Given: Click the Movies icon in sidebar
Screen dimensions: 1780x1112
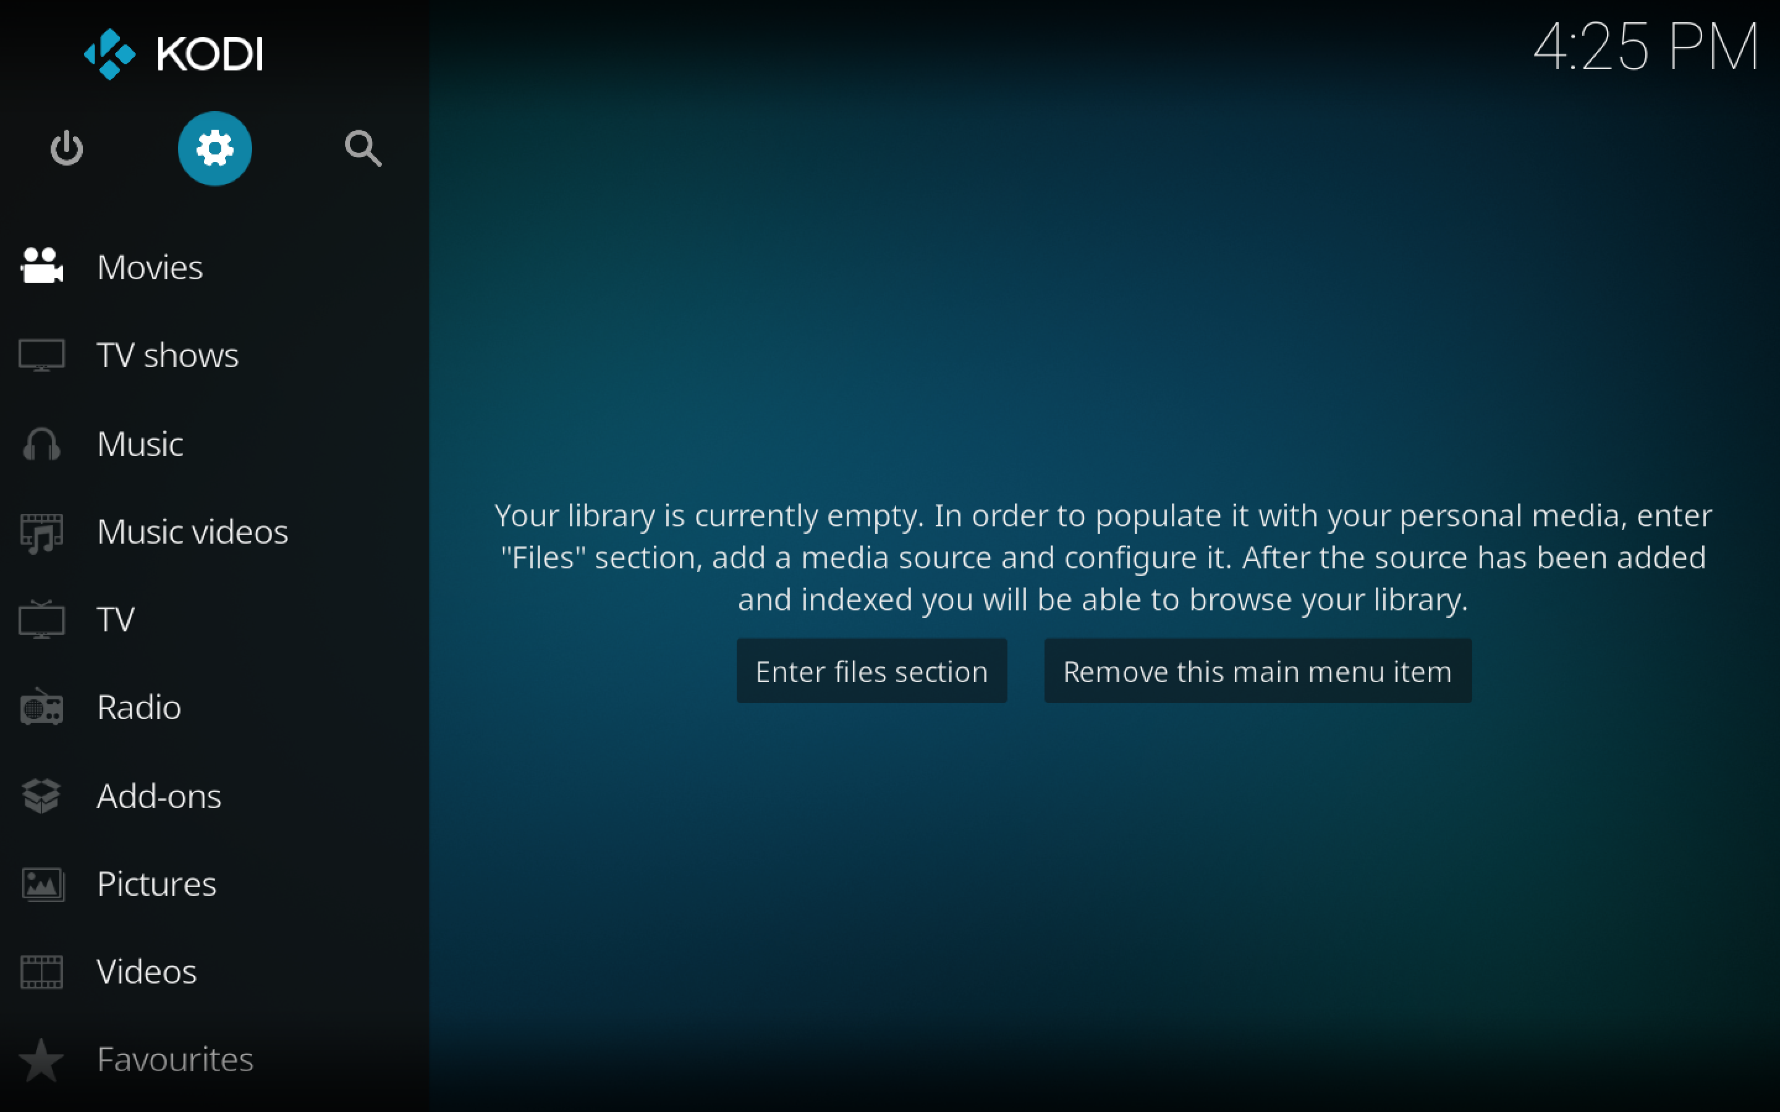Looking at the screenshot, I should click(x=41, y=265).
